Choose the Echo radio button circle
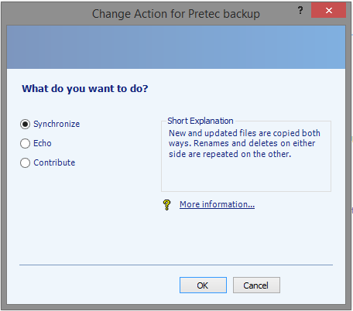Viewport: 353px width, 311px height. tap(25, 143)
